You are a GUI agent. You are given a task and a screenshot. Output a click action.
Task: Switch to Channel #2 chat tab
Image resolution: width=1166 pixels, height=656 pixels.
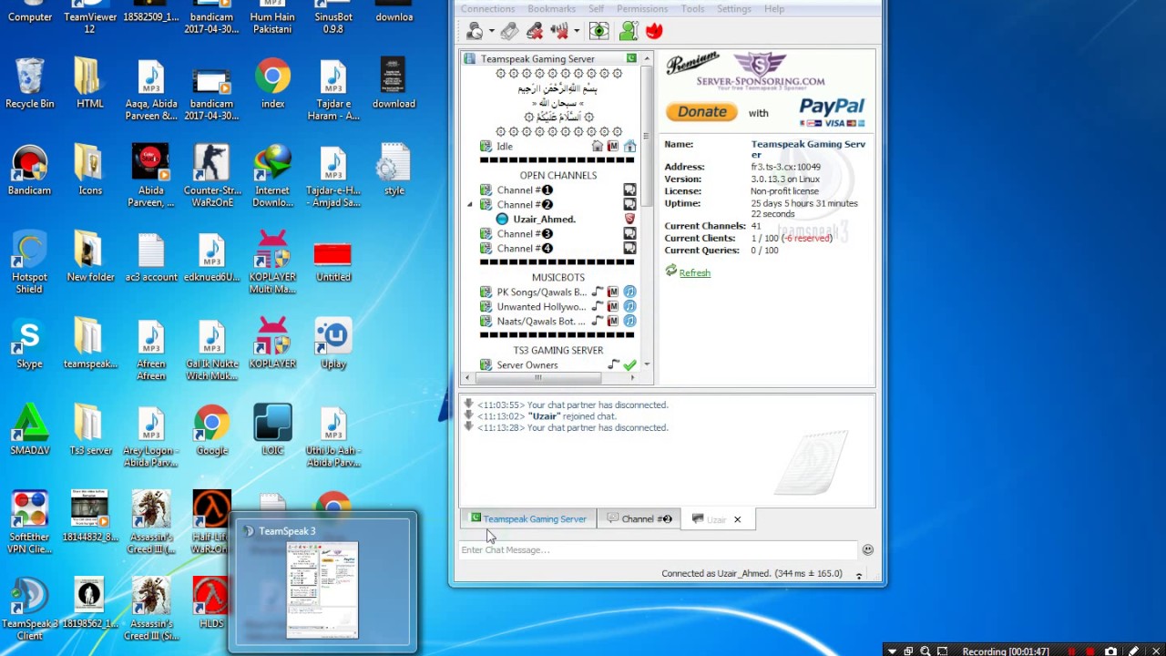[639, 518]
